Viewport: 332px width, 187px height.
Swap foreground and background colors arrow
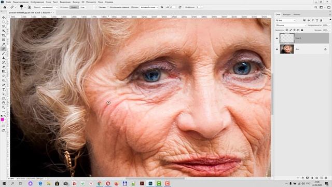(x=5, y=116)
